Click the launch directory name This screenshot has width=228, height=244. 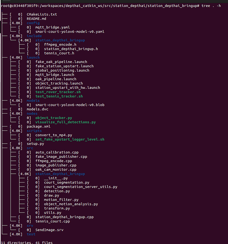tap(33, 57)
